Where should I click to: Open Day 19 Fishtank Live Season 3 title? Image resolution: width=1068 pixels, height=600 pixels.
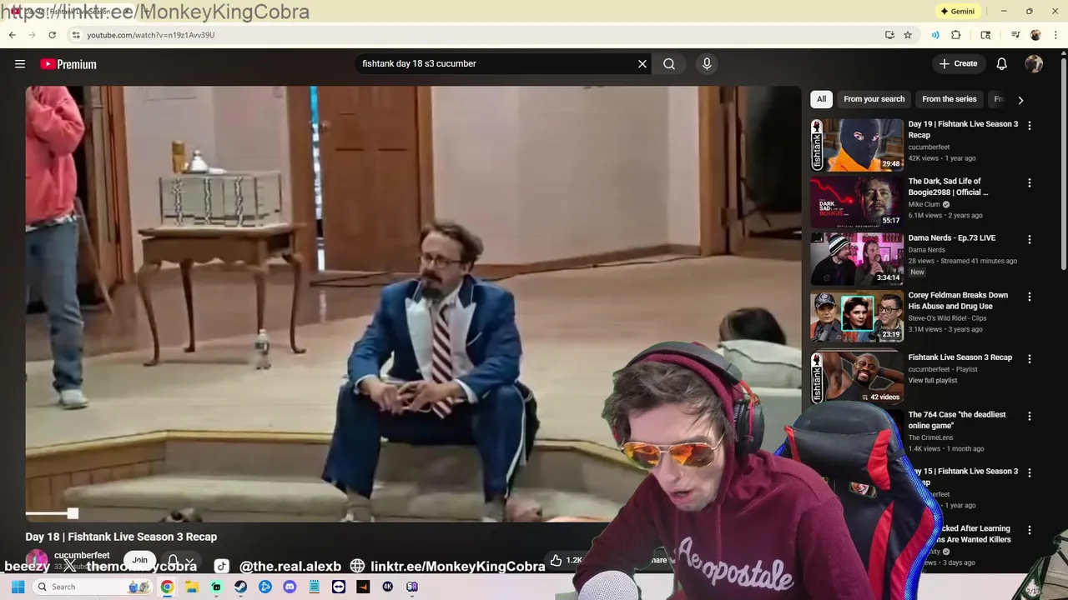point(963,129)
